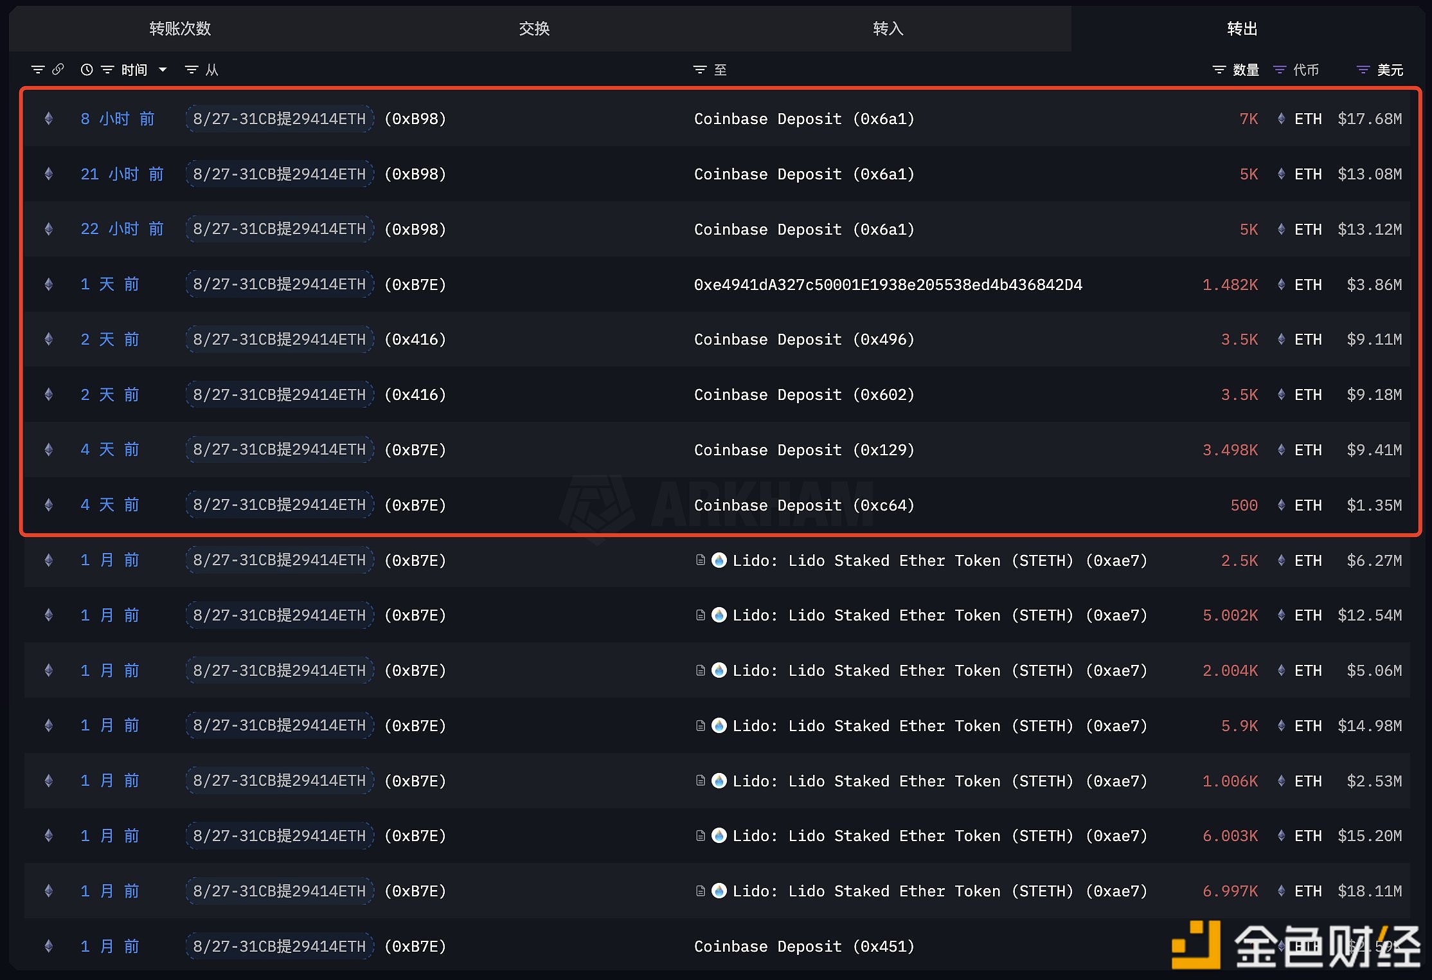Click sender address (0xB7E) on the 2.5K row
This screenshot has width=1432, height=980.
415,560
